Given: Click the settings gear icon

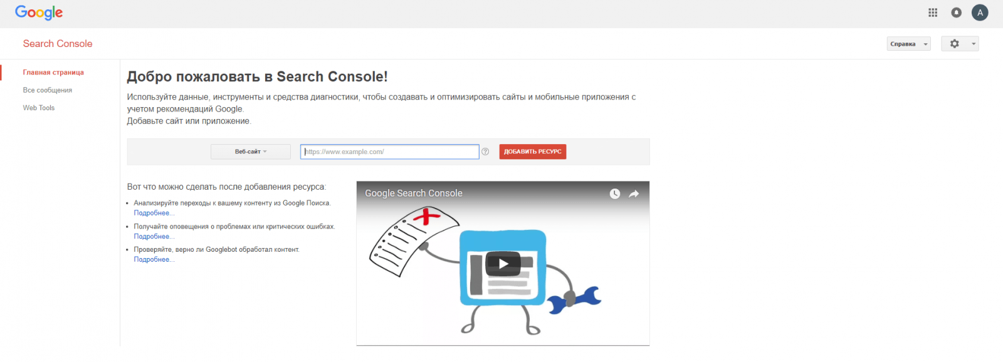Looking at the screenshot, I should pyautogui.click(x=954, y=44).
